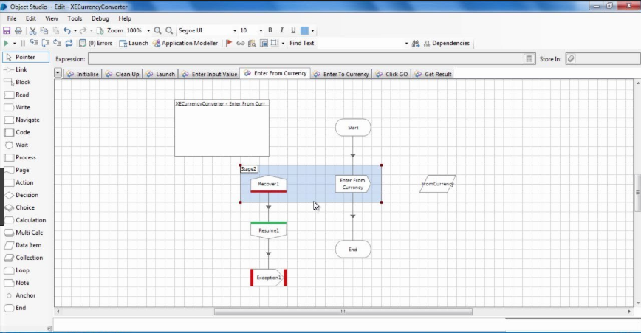This screenshot has width=641, height=333.
Task: Click the Run play icon
Action: [6, 43]
